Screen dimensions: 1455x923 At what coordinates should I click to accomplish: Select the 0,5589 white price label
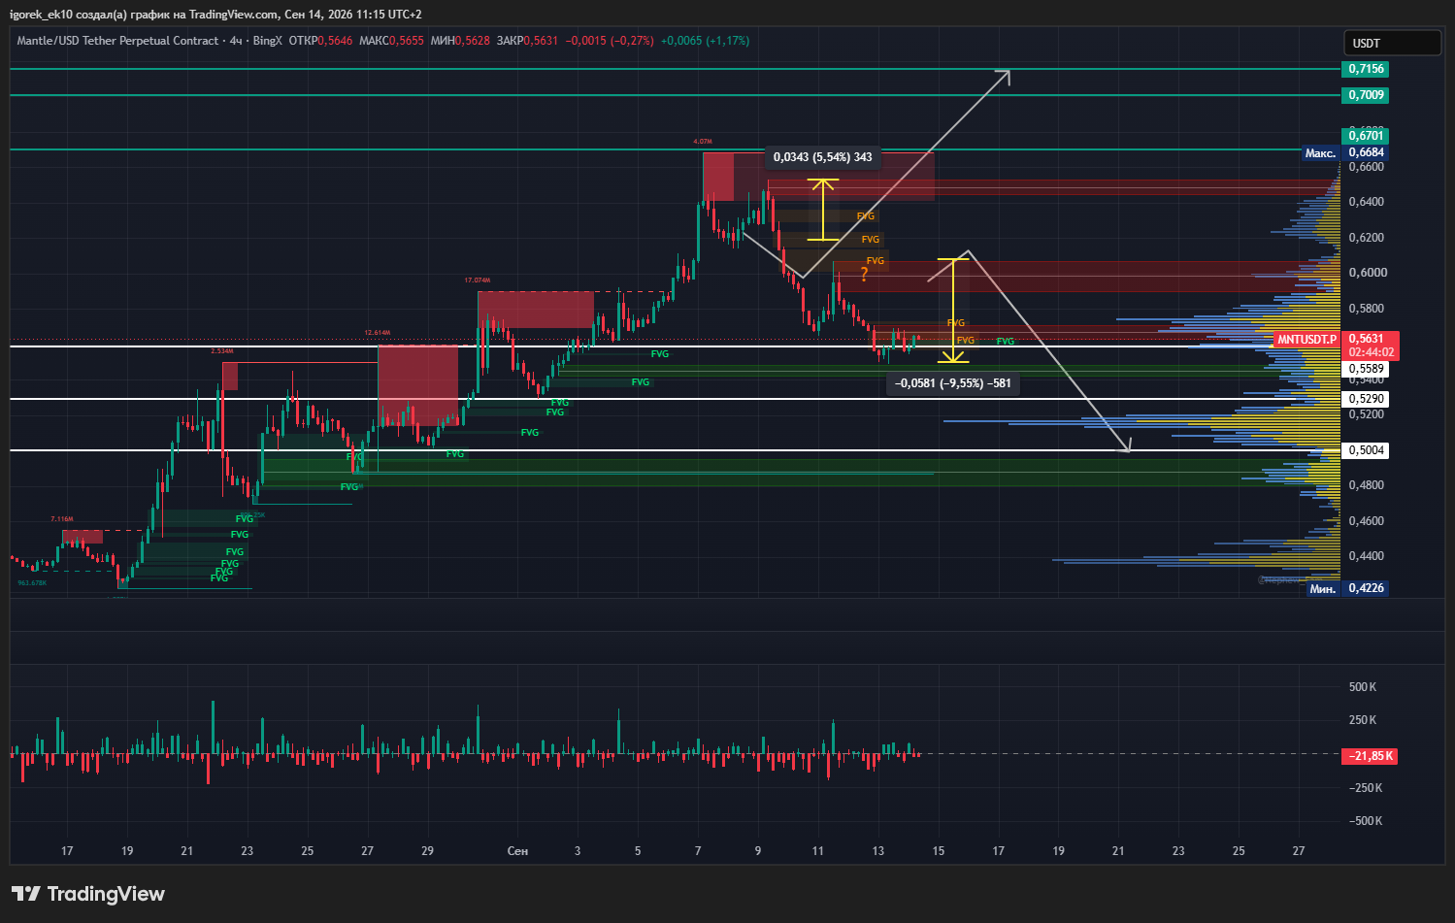1366,369
